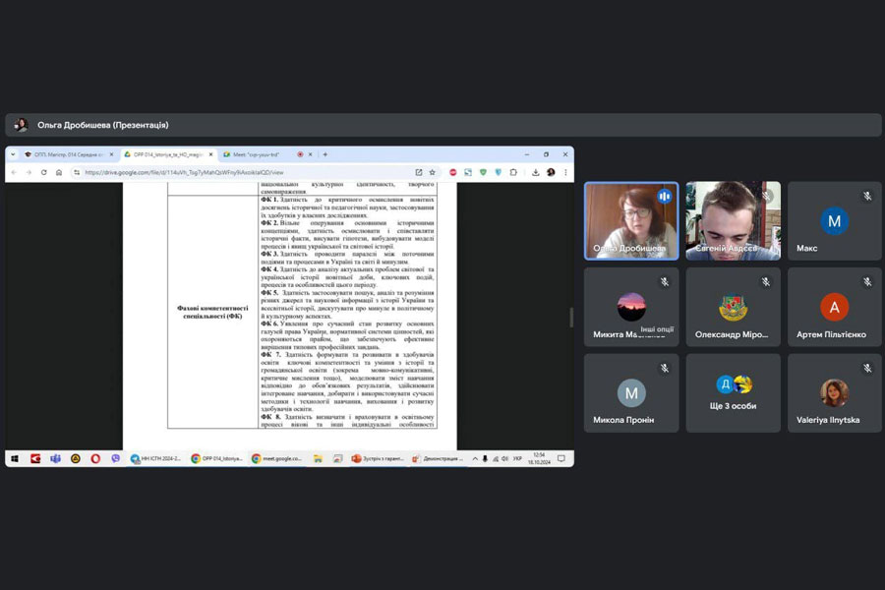
Task: Switch to the ОПП Магістр 014 browser tab
Action: (x=68, y=154)
